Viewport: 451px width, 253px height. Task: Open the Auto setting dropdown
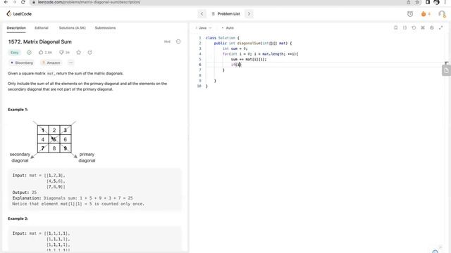[228, 28]
